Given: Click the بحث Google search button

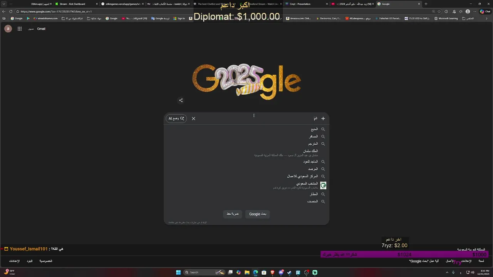Looking at the screenshot, I should tap(258, 214).
